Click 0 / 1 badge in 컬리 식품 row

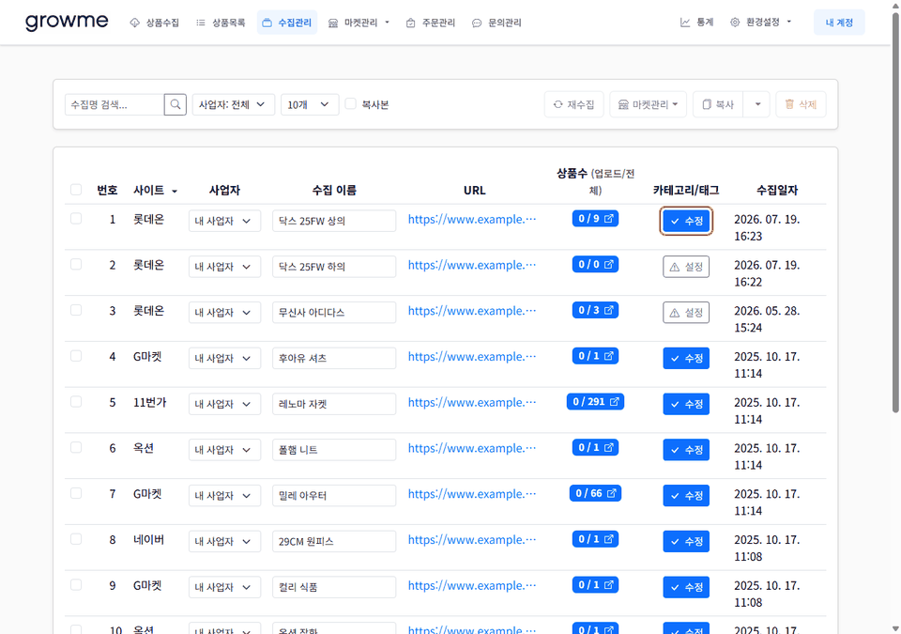tap(595, 585)
